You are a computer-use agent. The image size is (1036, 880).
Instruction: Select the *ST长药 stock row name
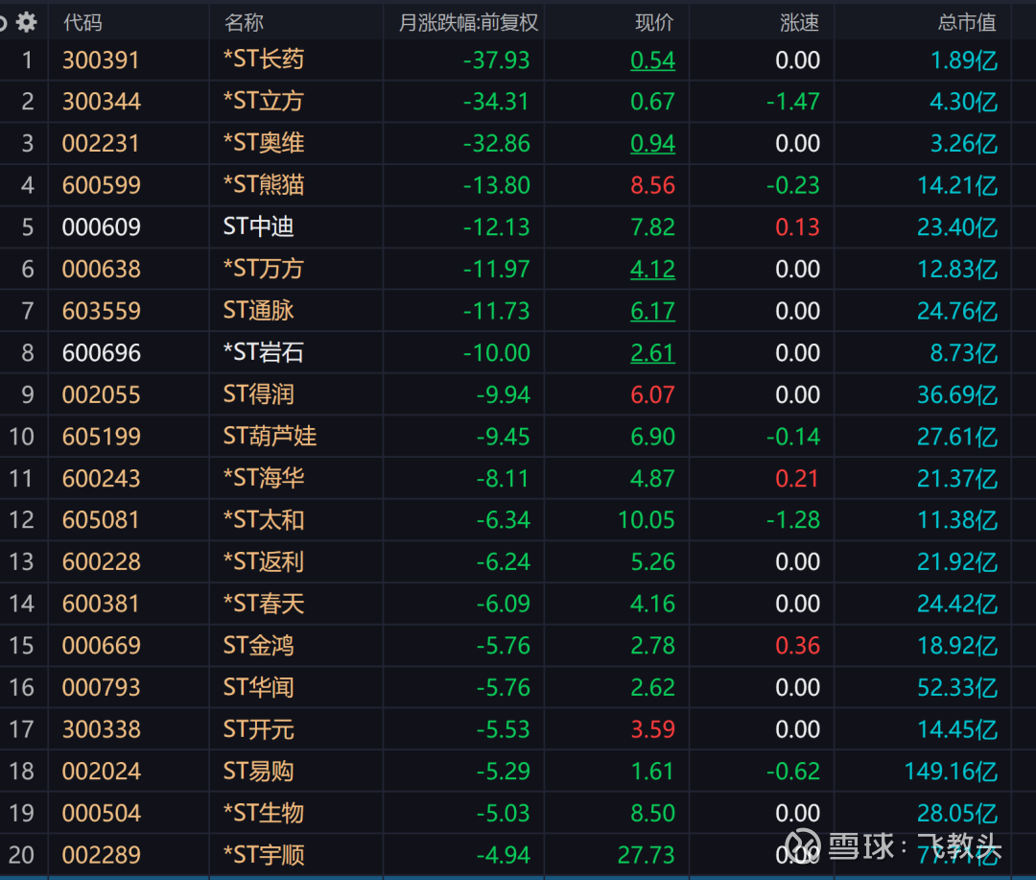[264, 59]
